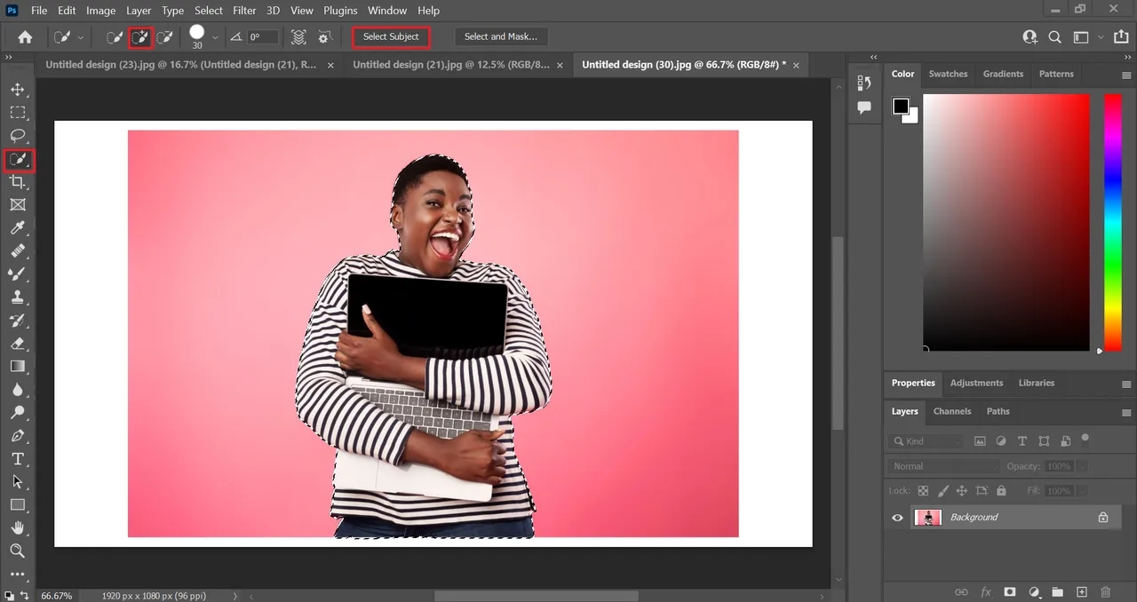Viewport: 1137px width, 602px height.
Task: Enable Lock transparent pixels for the layer
Action: click(x=924, y=490)
